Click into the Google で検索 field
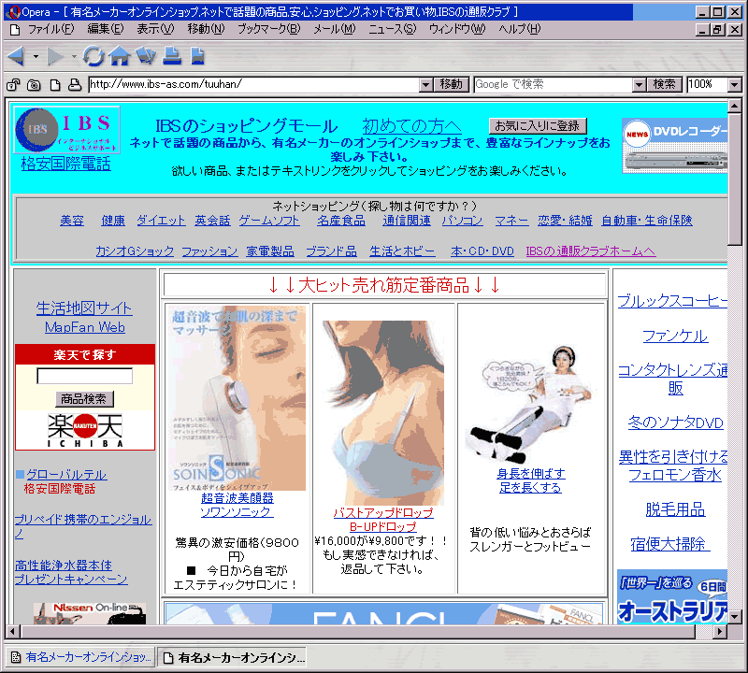Screen dimensions: 748x673 pyautogui.click(x=553, y=85)
